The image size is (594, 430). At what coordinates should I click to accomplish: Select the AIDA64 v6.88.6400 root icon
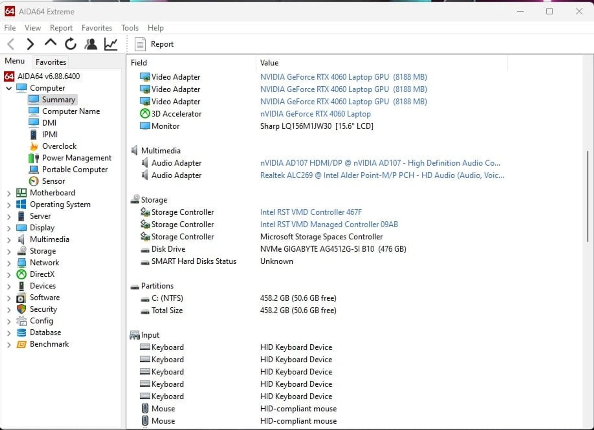(9, 76)
